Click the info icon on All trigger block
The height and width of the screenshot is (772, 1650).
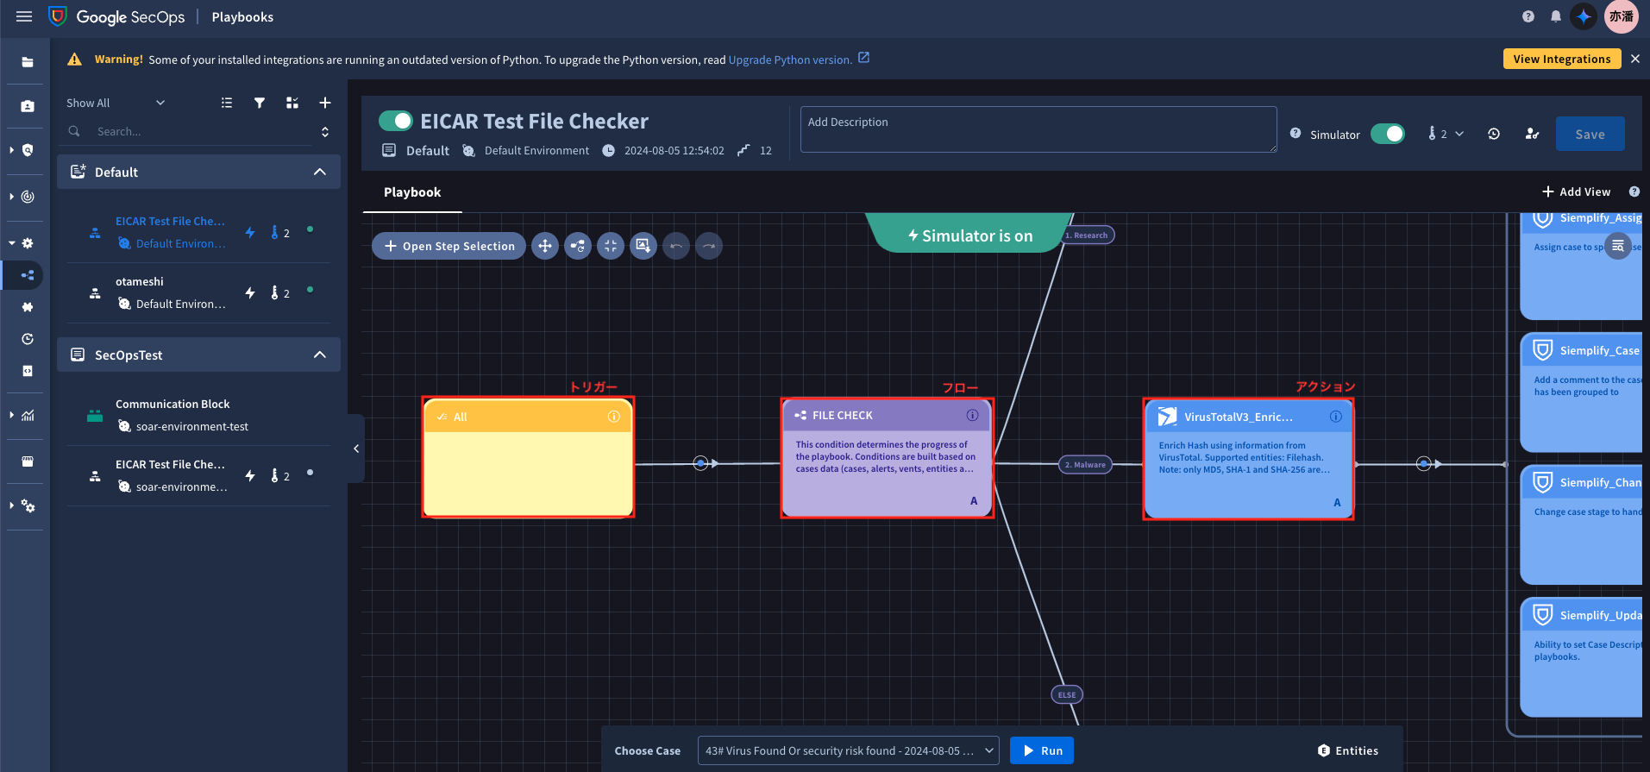point(613,417)
